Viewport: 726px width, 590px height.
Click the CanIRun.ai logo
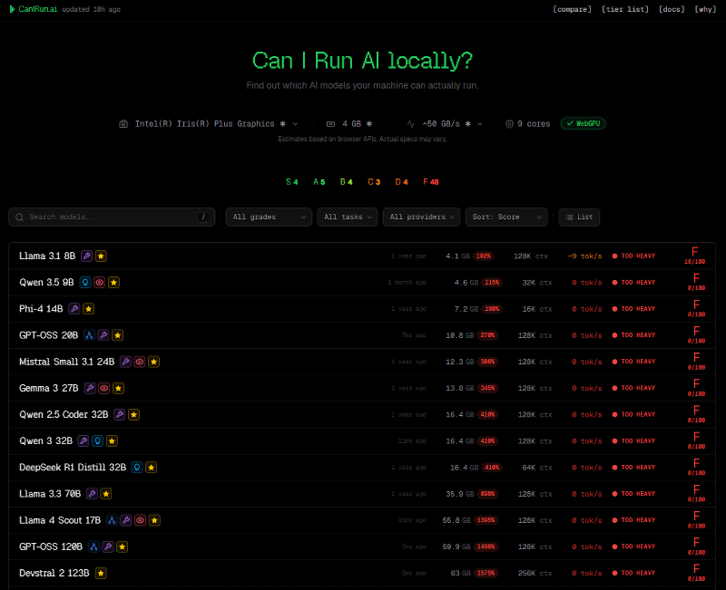tap(34, 9)
